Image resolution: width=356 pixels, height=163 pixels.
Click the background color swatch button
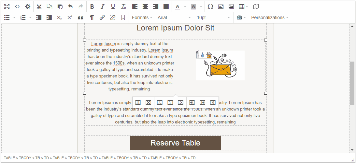[x=193, y=6]
